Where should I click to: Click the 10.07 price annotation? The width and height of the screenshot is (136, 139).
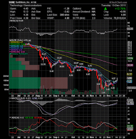pyautogui.click(x=76, y=63)
